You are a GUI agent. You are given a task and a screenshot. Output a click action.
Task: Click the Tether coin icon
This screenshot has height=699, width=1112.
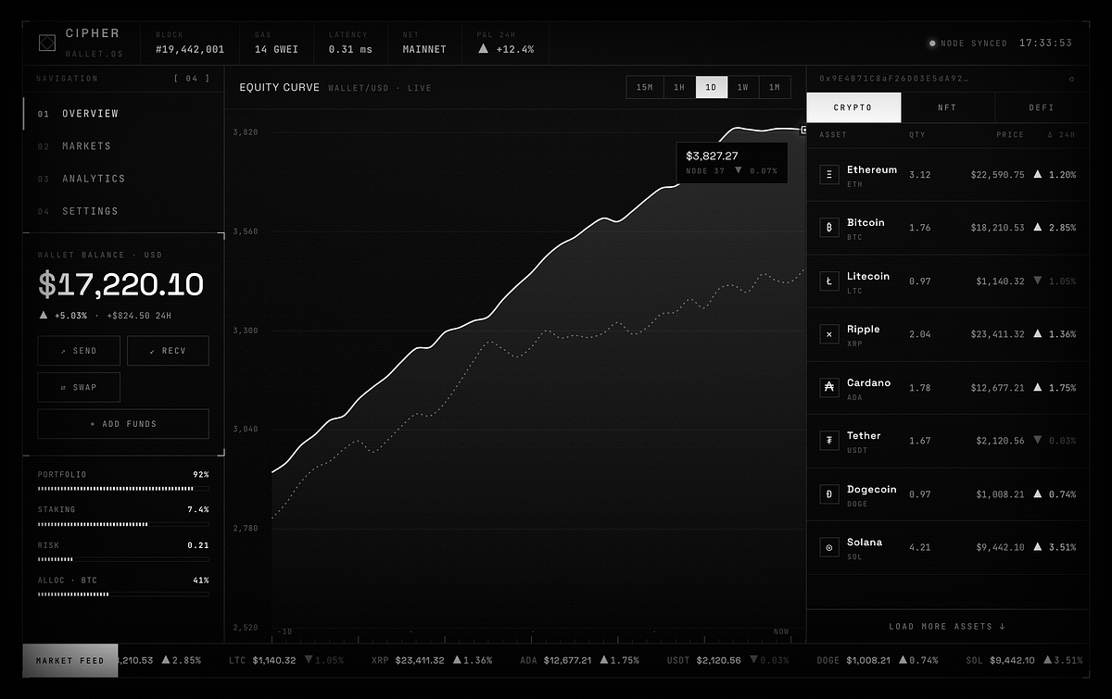point(829,441)
